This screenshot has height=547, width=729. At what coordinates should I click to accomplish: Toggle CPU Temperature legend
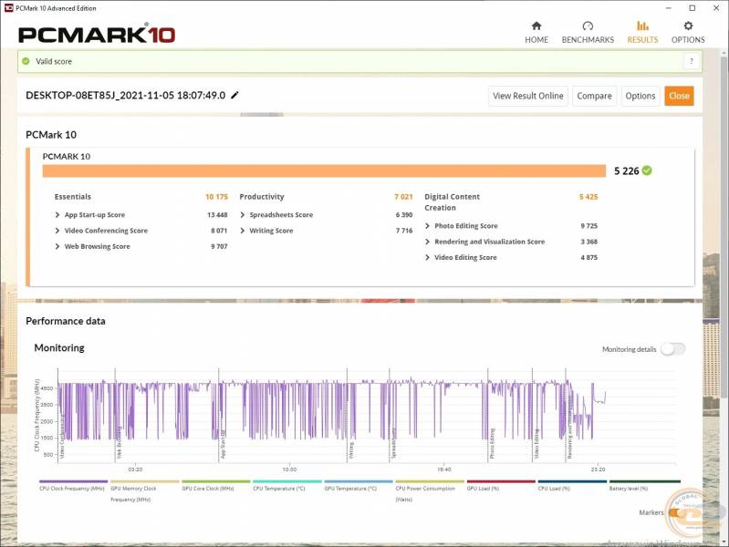pyautogui.click(x=286, y=485)
